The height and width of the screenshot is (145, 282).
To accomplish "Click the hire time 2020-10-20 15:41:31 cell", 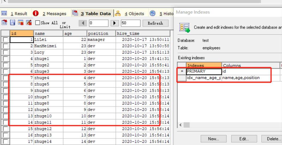I will point(143,59).
